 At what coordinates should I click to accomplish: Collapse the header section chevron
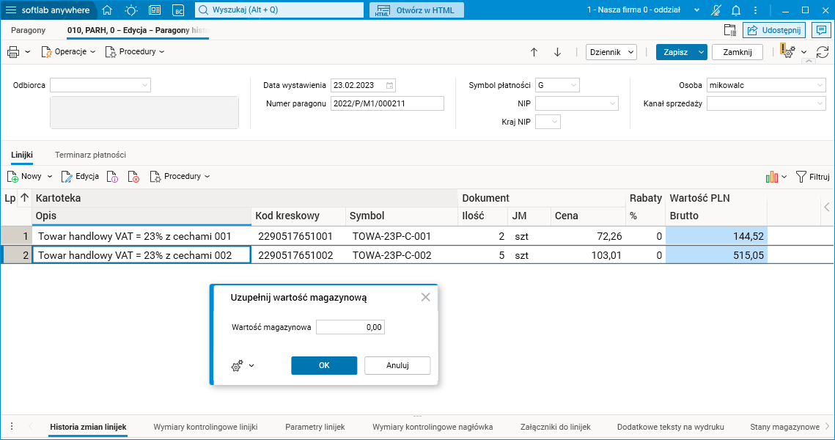pos(809,62)
